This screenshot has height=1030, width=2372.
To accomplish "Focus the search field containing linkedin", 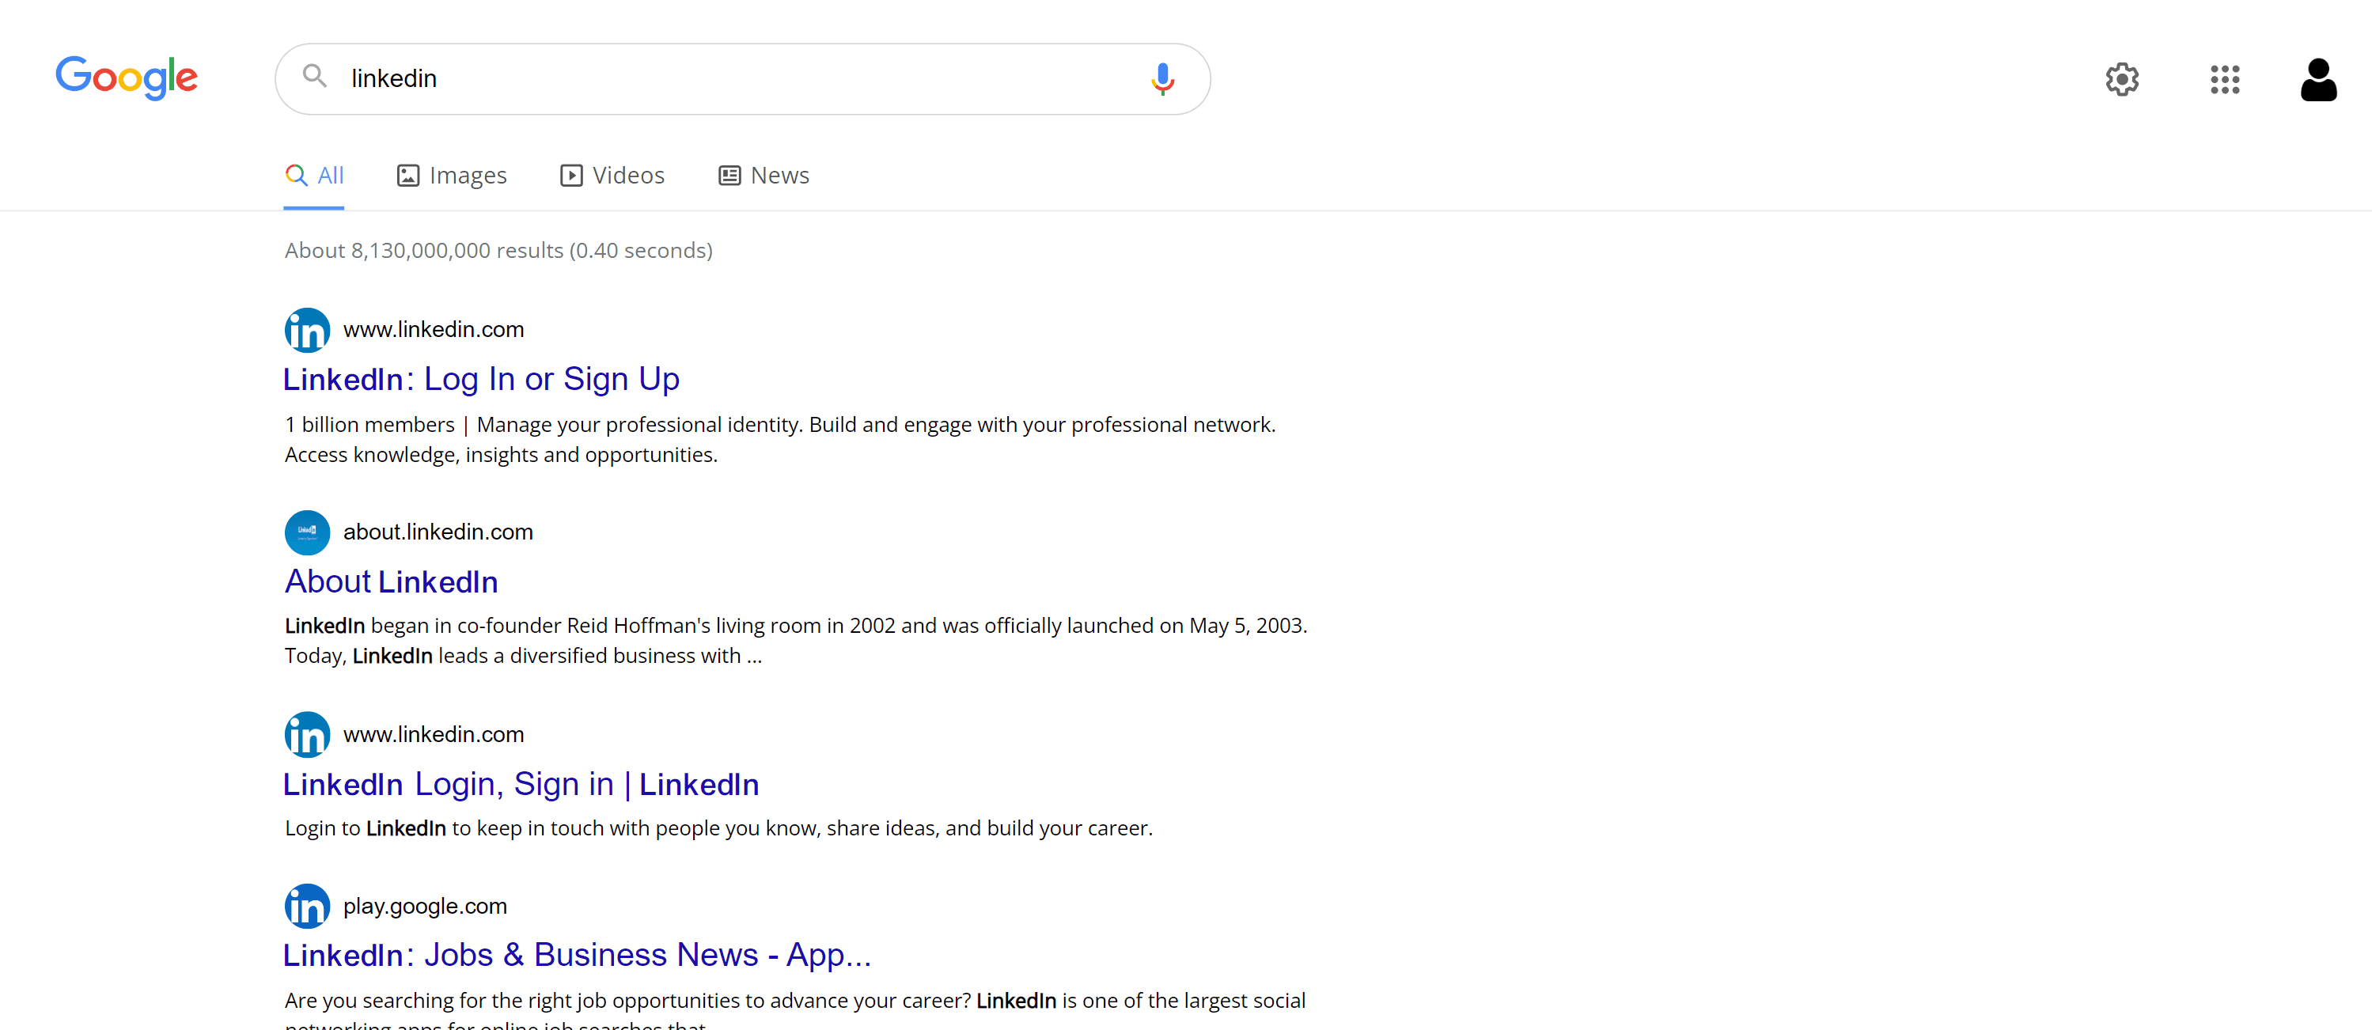I will [x=742, y=78].
